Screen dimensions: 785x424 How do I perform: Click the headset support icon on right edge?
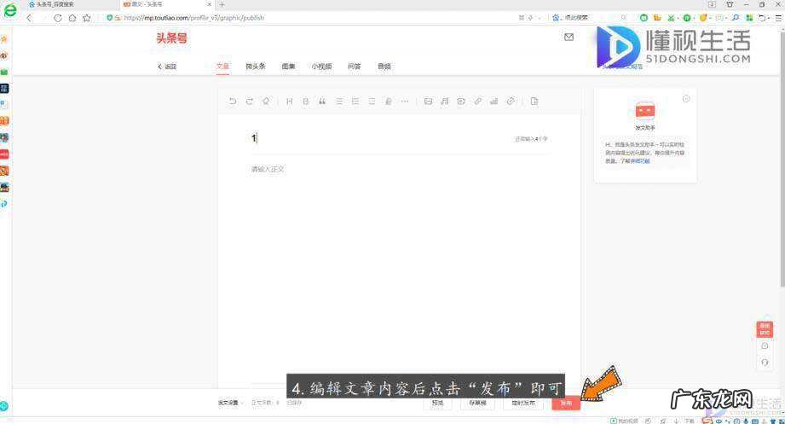tap(765, 362)
